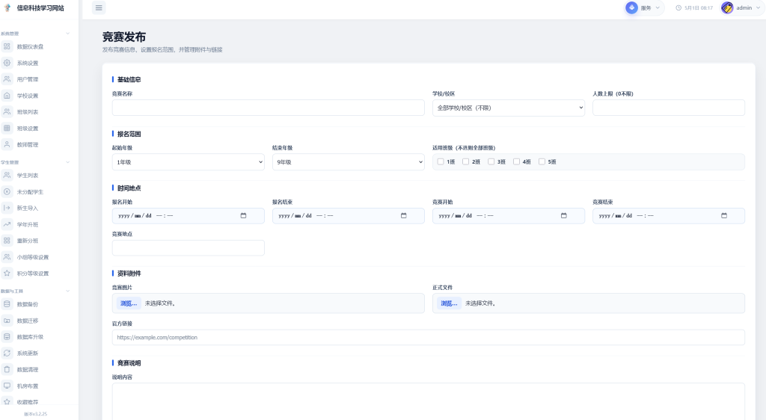Click the 班级列表 sidebar icon
Screen dimensions: 766x420
[x=7, y=111]
